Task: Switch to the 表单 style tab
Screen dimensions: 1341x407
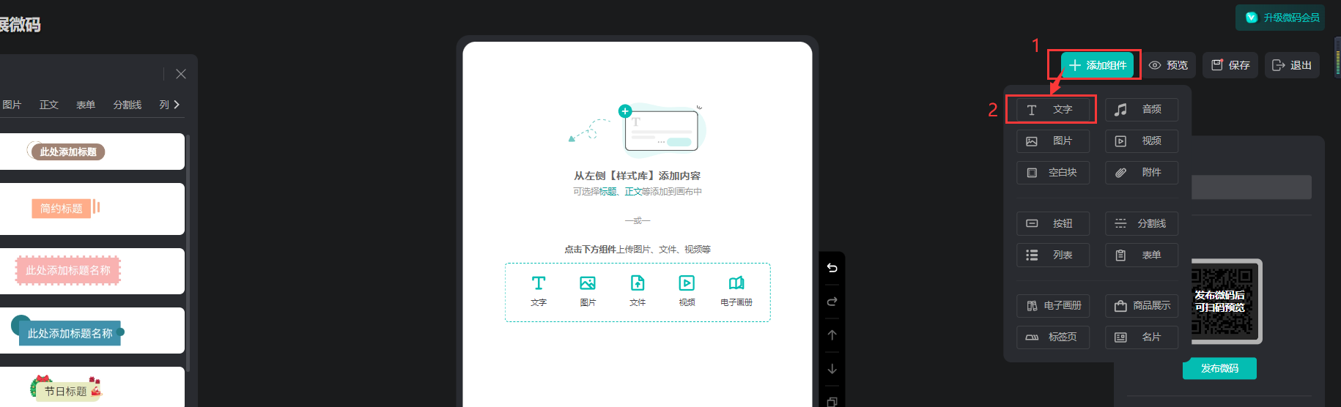Action: (86, 105)
